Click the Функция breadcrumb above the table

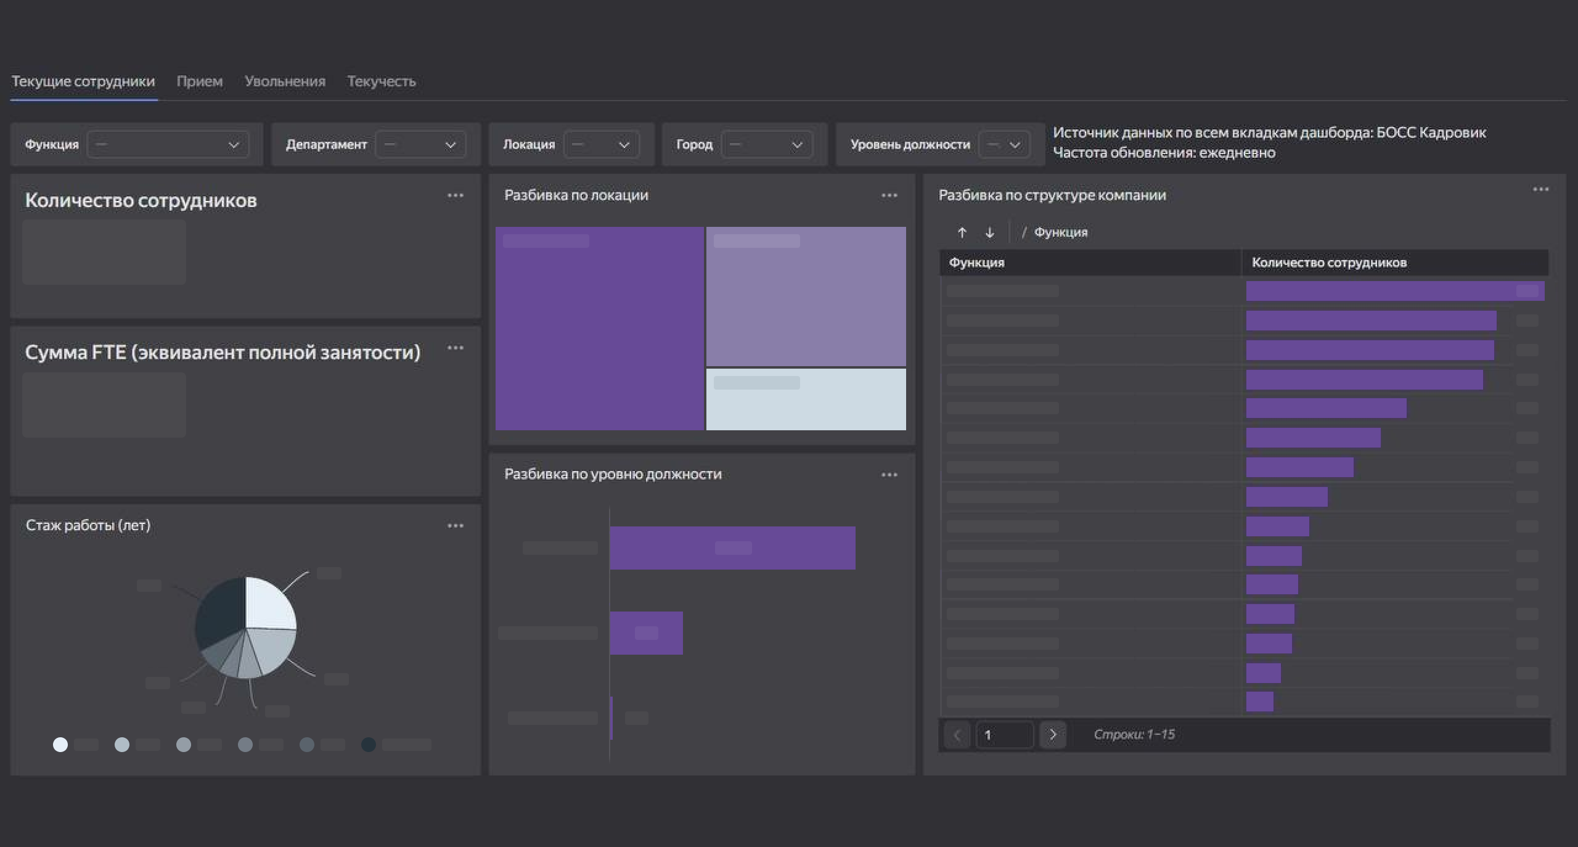(1060, 232)
